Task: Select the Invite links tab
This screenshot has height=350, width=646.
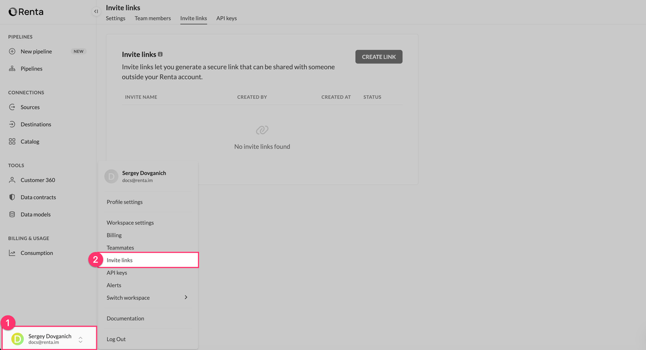Action: [194, 18]
